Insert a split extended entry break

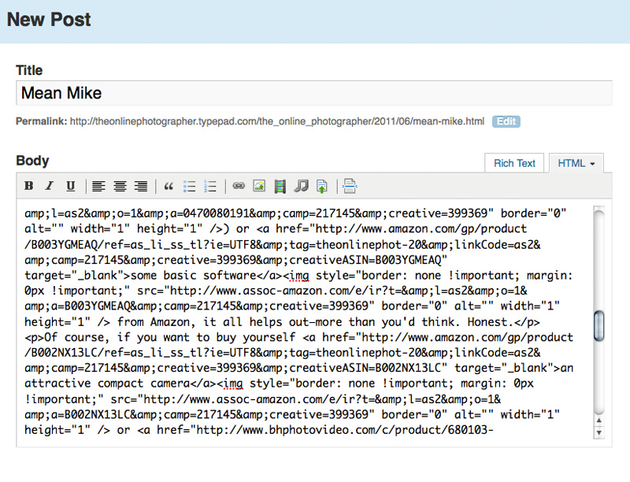(350, 187)
